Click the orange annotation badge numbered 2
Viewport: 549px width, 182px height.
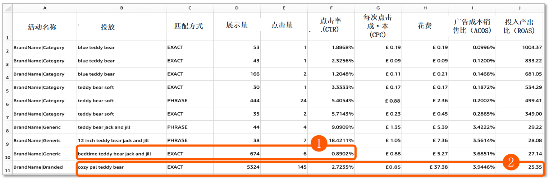(511, 163)
